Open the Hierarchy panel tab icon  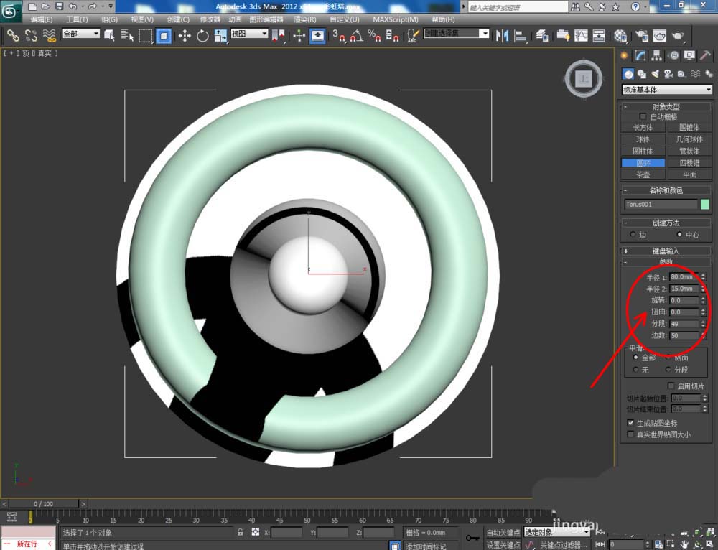click(656, 55)
